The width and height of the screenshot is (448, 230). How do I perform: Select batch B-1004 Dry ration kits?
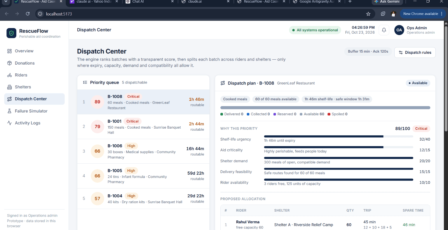coord(143,198)
